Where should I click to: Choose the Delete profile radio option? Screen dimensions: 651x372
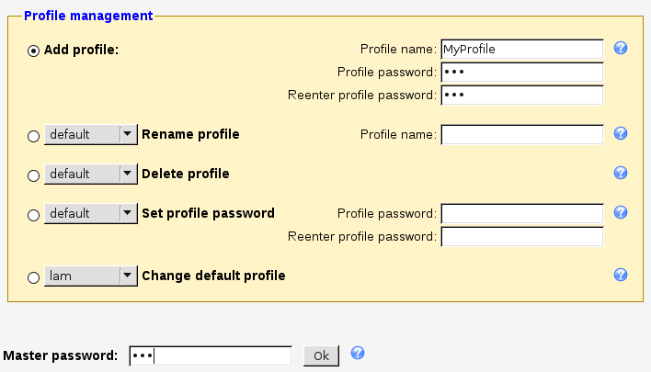[34, 175]
